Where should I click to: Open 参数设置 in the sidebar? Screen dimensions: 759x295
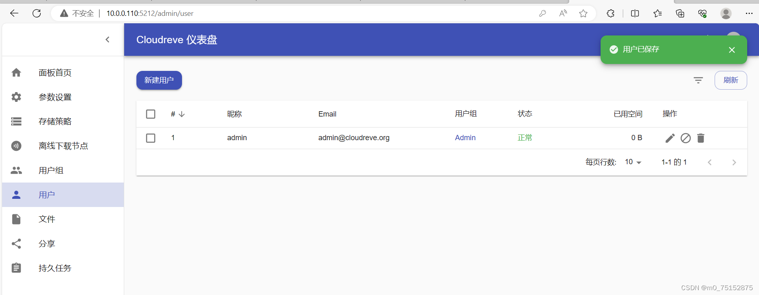point(63,97)
